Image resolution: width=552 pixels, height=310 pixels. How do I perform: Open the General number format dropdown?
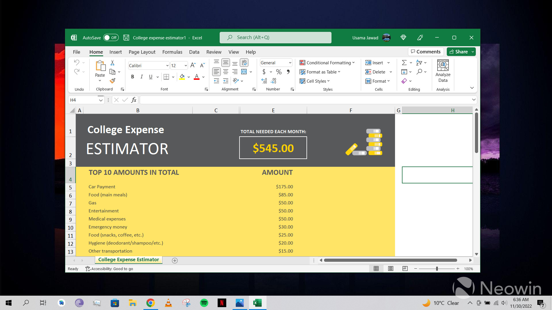pyautogui.click(x=289, y=63)
